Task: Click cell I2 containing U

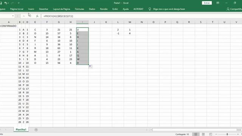Action: coord(82,29)
